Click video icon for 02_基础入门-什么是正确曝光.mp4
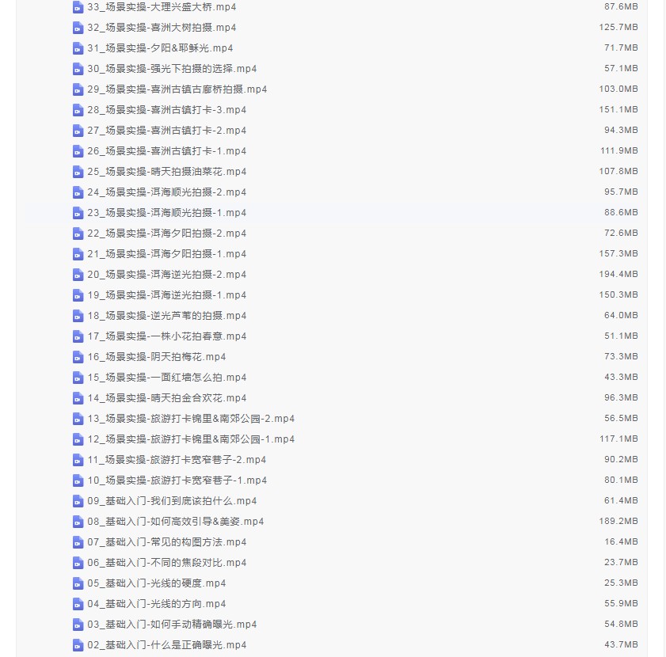This screenshot has height=657, width=666. click(x=78, y=646)
